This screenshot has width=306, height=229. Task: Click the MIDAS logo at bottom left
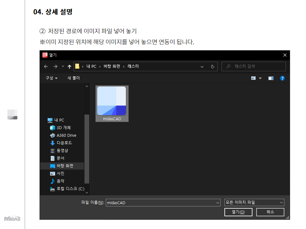[12, 219]
